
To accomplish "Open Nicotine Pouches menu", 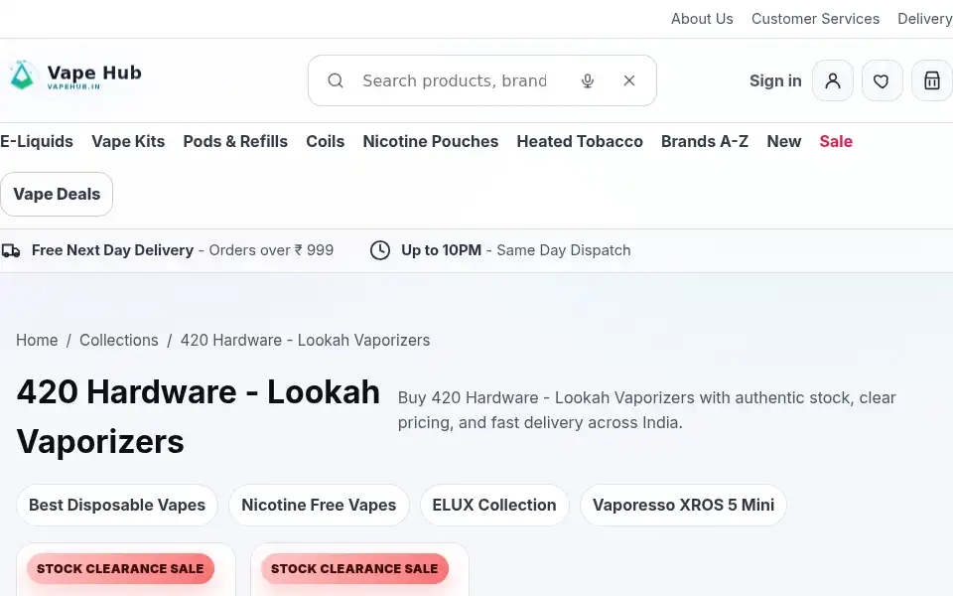I will (x=430, y=141).
